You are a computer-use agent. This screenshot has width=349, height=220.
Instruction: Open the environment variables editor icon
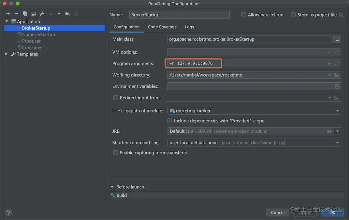click(337, 86)
